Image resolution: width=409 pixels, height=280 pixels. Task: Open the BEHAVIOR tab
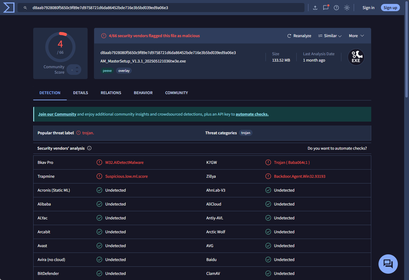[x=143, y=93]
